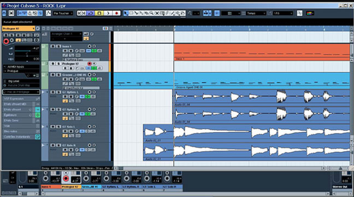Open the Big Lead program selector
Screen dimensions: 354x197
coord(22,81)
